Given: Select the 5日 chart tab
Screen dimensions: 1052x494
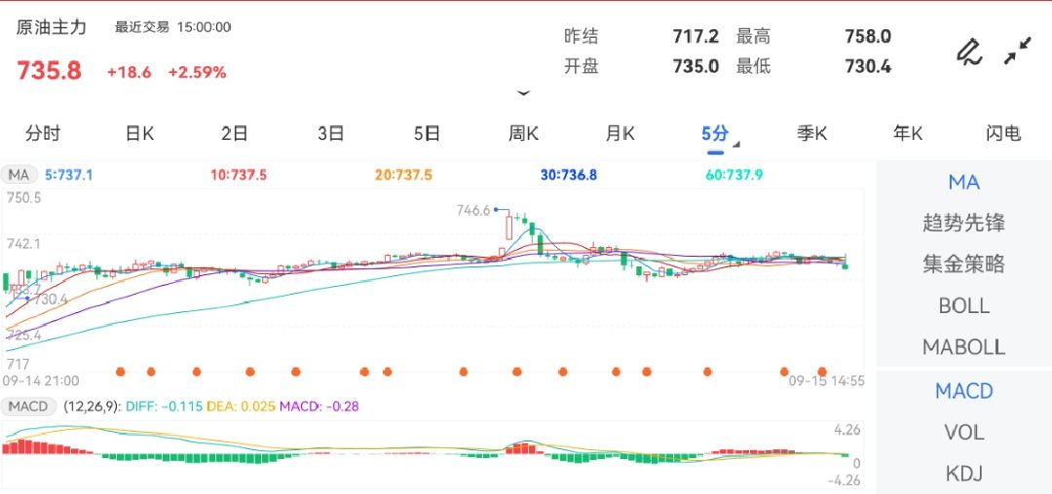Looking at the screenshot, I should (x=427, y=133).
